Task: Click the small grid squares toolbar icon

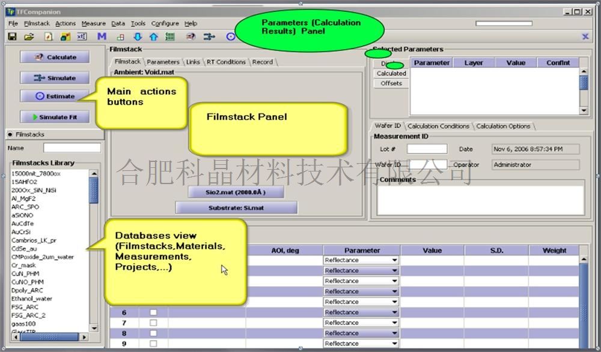Action: (x=120, y=37)
